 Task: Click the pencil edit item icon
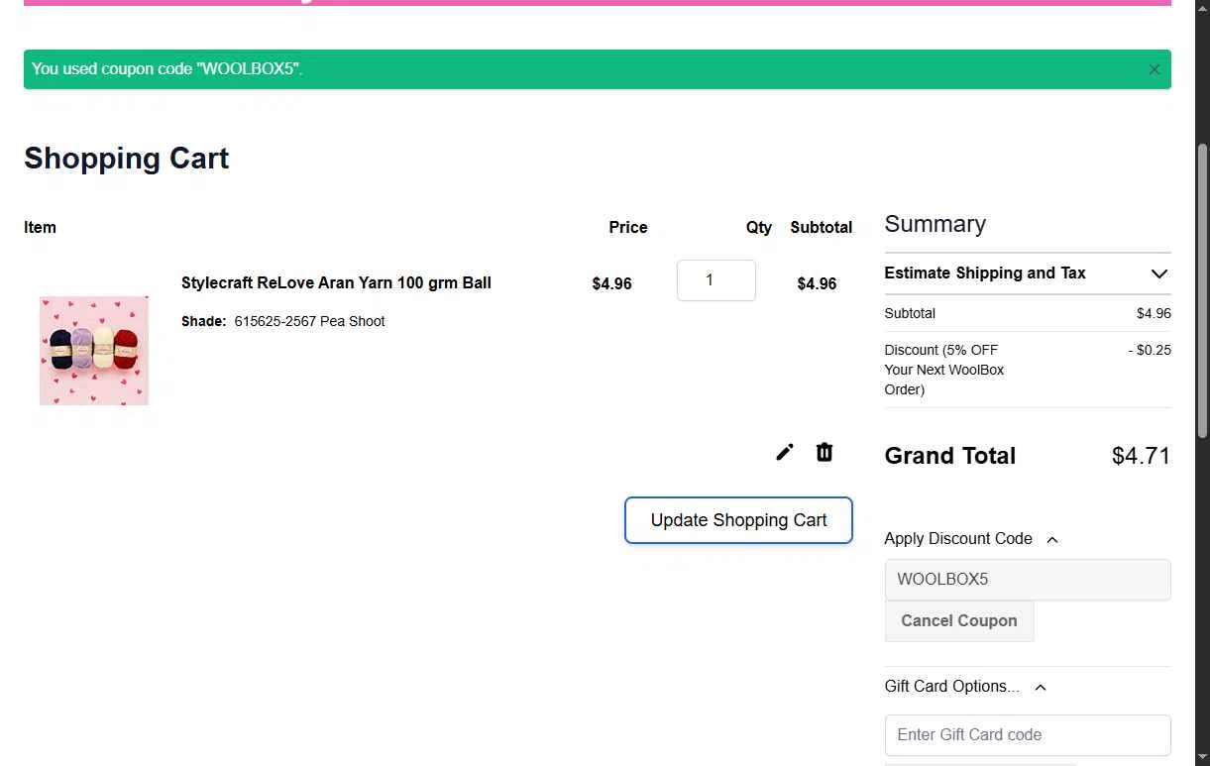tap(785, 453)
